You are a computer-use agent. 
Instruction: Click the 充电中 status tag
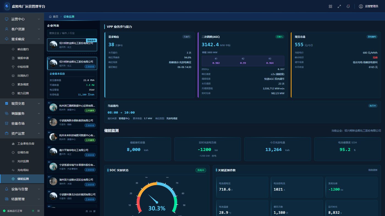(x=201, y=170)
